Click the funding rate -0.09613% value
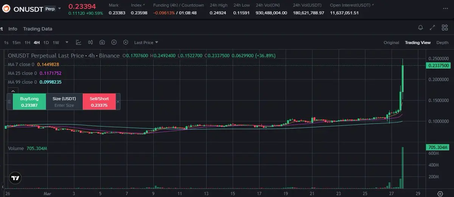This screenshot has width=454, height=197. point(165,13)
